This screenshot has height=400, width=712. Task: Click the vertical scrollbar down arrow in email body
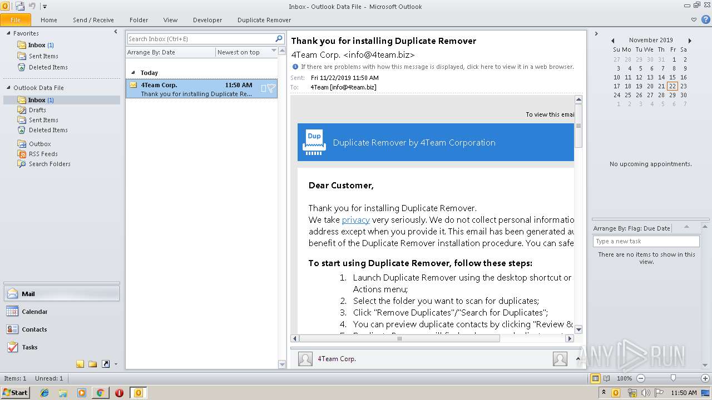click(578, 329)
